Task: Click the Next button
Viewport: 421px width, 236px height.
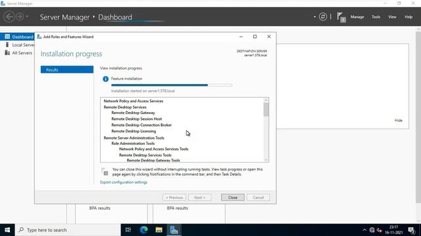Action: pos(199,197)
